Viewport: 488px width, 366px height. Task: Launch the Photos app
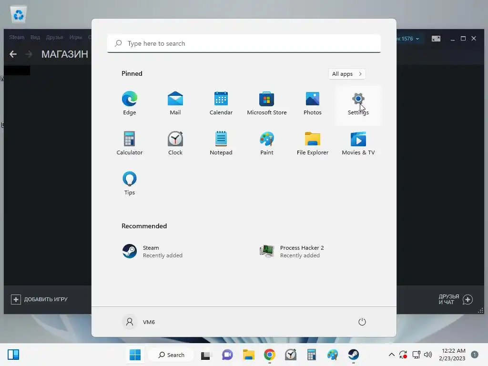click(313, 103)
